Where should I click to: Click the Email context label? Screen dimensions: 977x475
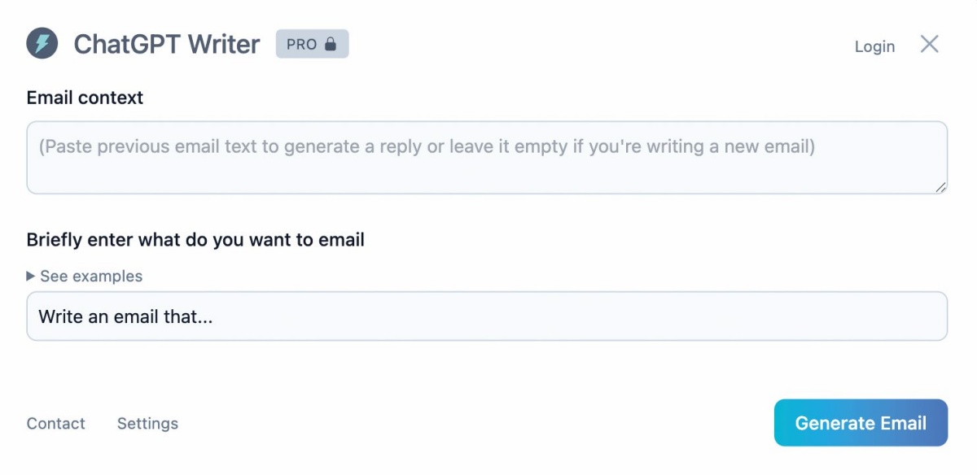(85, 98)
